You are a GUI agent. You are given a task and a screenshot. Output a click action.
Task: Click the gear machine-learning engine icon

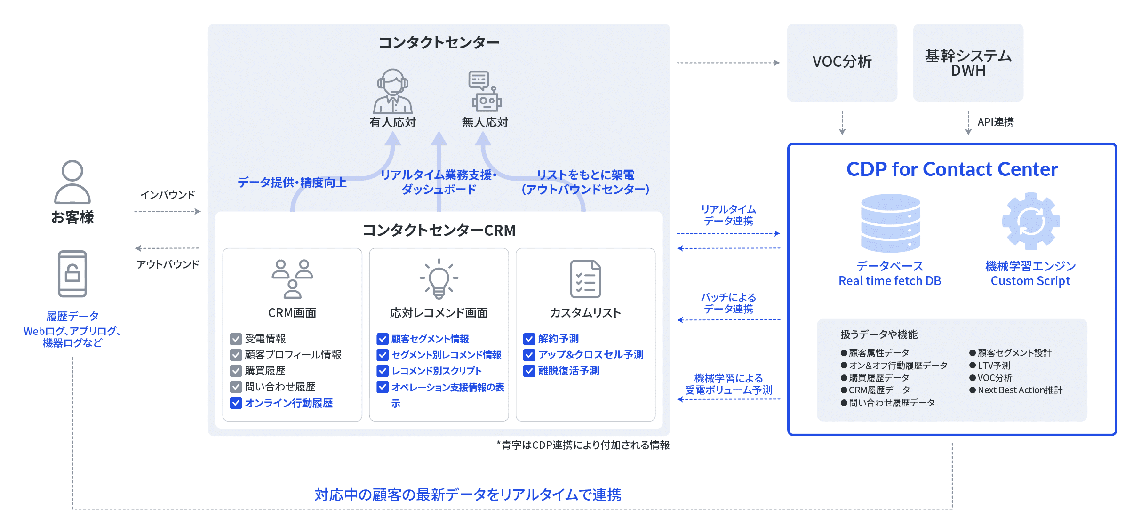[1031, 221]
